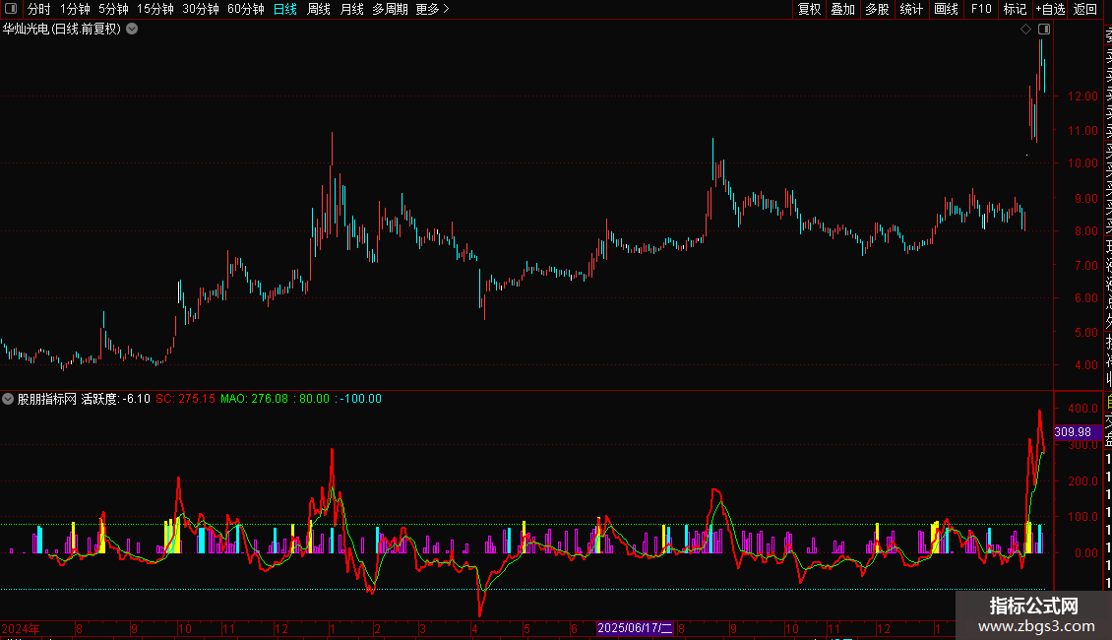Expand the 华灿光电 chart title dropdown
This screenshot has height=640, width=1112.
(x=132, y=30)
